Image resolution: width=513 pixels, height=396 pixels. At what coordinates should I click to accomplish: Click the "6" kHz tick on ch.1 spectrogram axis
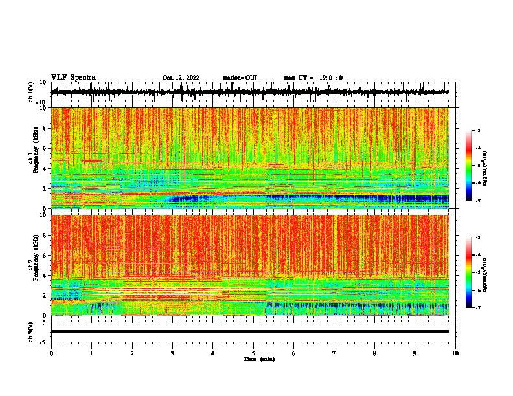pyautogui.click(x=45, y=148)
